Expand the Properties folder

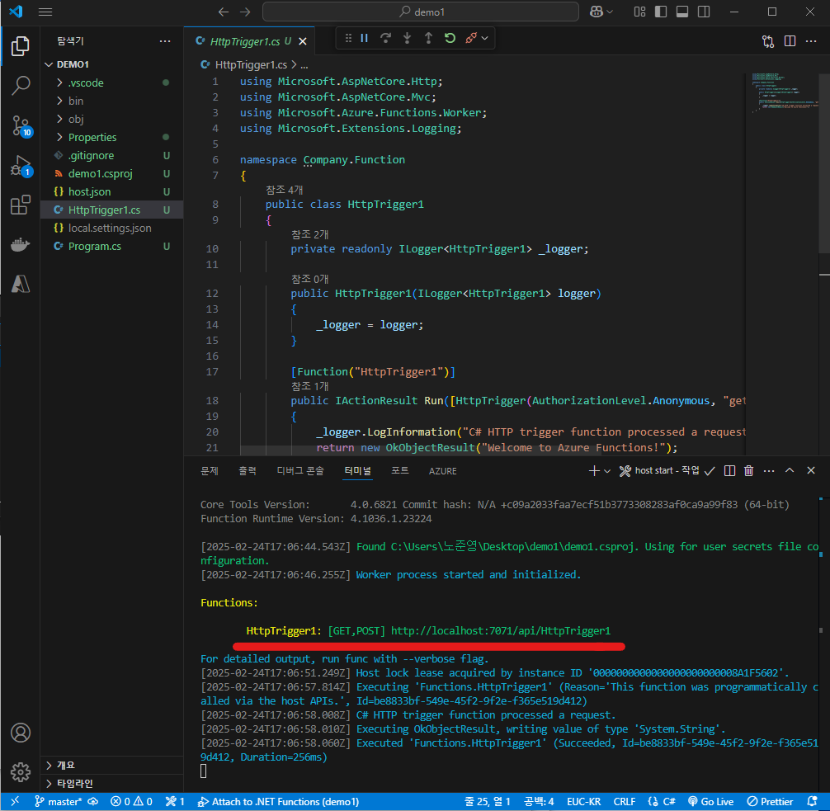(x=92, y=137)
